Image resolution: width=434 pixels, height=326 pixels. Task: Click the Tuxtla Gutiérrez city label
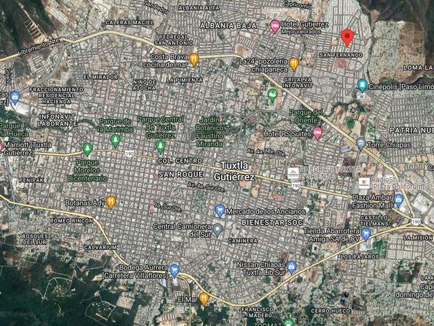[x=234, y=171]
